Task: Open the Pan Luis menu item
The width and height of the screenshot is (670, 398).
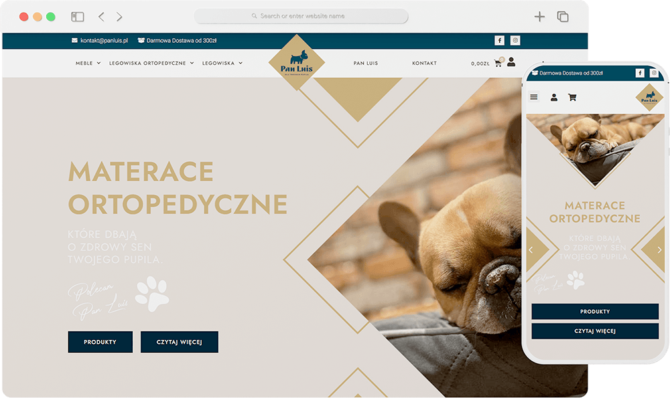Action: pos(366,63)
